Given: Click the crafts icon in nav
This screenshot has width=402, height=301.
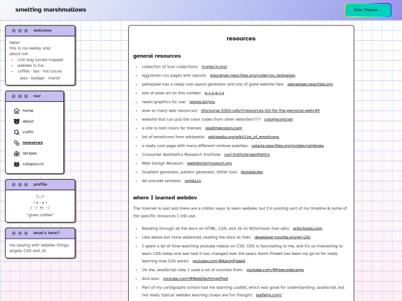Looking at the screenshot, I should click(x=16, y=132).
